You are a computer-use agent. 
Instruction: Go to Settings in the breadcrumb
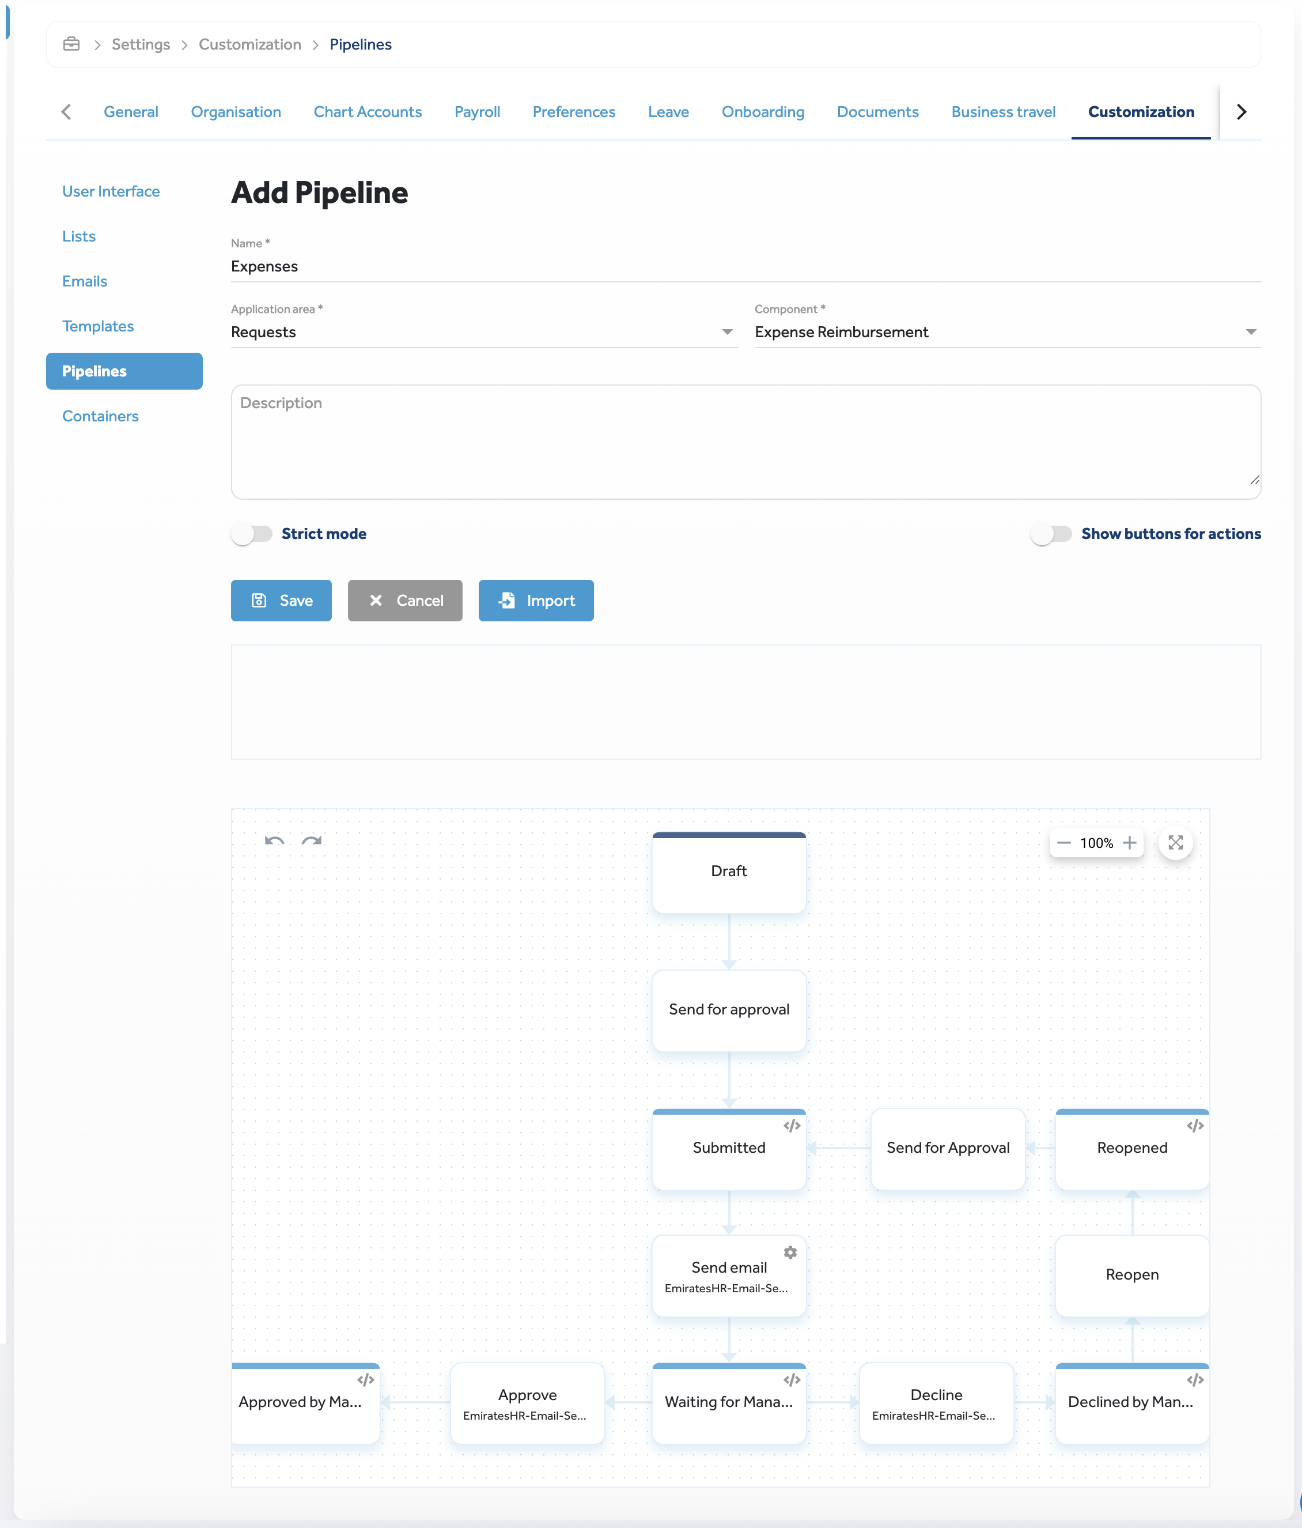pyautogui.click(x=141, y=44)
